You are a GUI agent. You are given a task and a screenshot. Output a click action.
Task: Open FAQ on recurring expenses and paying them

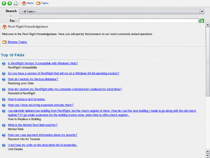pos(40,105)
